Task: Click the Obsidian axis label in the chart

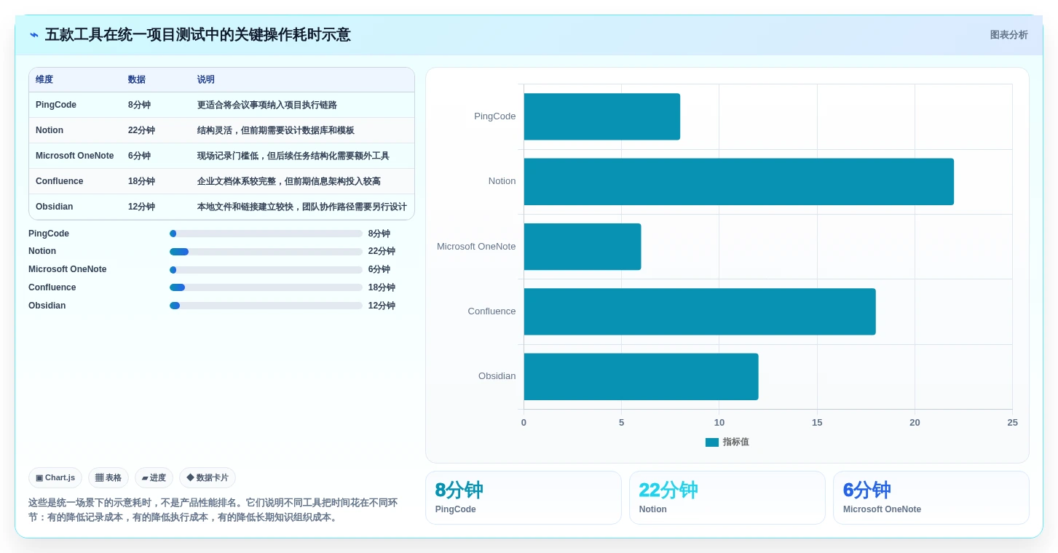Action: point(497,376)
